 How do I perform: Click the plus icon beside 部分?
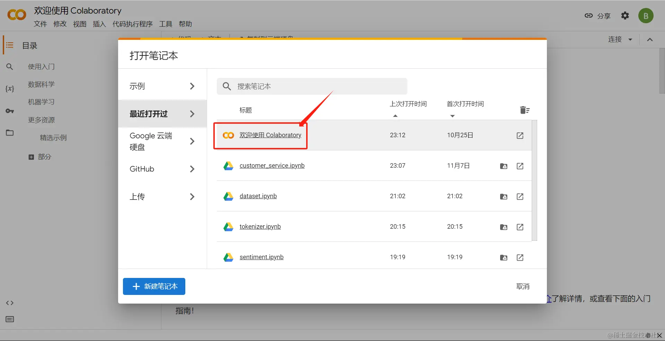coord(31,157)
